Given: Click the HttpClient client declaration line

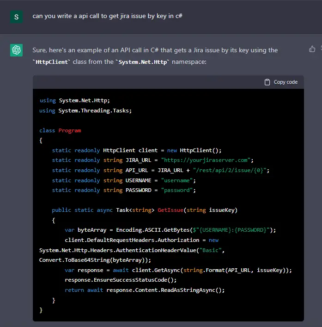Looking at the screenshot, I should pos(137,150).
